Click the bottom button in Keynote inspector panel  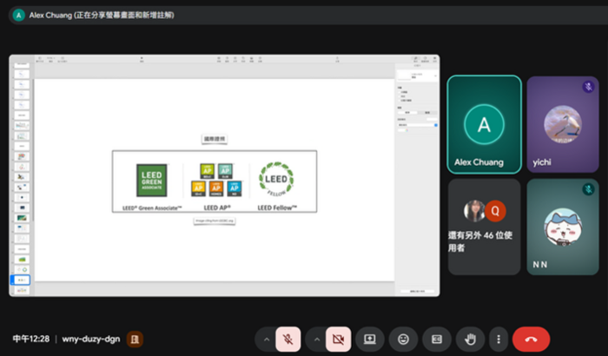tap(417, 291)
